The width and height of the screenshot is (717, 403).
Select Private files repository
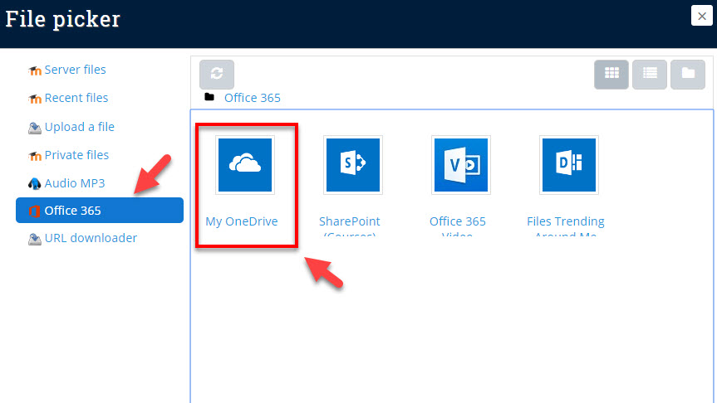point(76,155)
